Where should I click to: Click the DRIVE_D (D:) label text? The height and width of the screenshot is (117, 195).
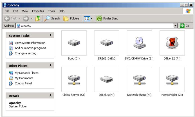(107, 58)
